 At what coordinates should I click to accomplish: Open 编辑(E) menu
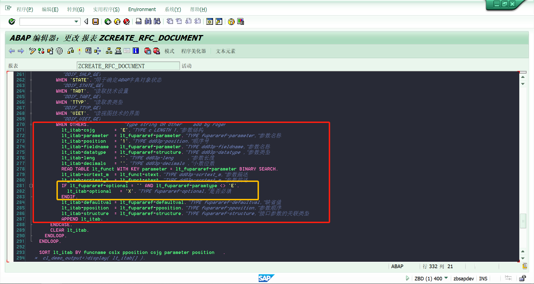pyautogui.click(x=50, y=9)
